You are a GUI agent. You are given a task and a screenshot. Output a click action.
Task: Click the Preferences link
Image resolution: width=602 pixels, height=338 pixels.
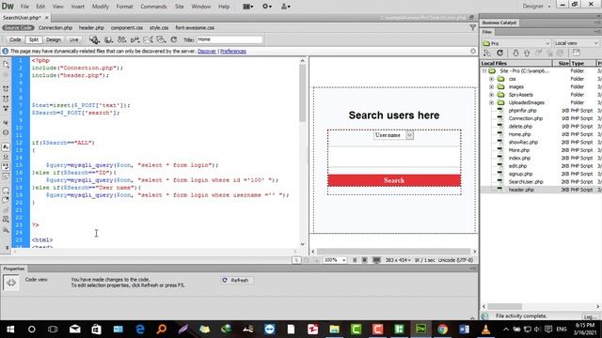233,52
